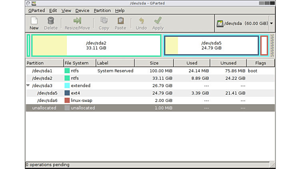
Task: Select the /dev/sda5 block in disk map
Action: coord(211,45)
